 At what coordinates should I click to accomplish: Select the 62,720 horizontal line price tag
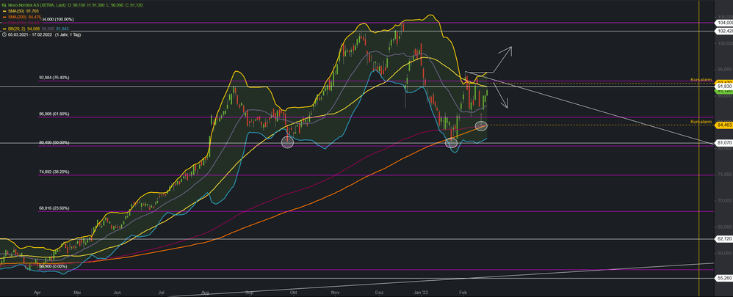[x=723, y=238]
